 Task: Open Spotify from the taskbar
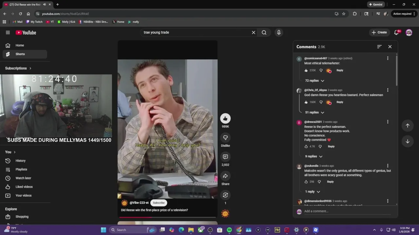(229, 230)
